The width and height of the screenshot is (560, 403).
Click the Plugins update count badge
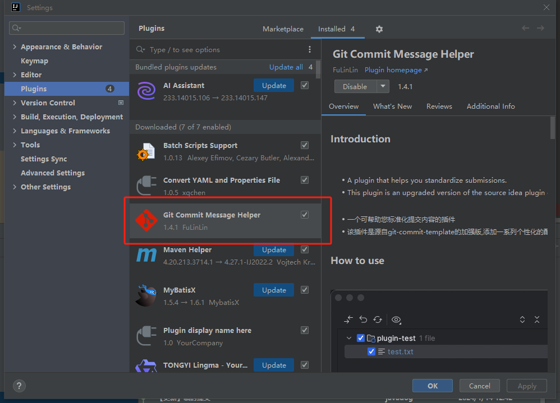point(110,89)
